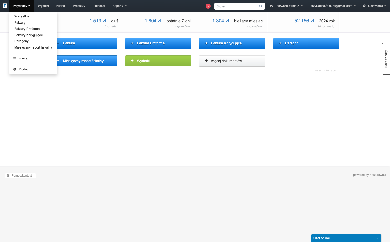Select Miesięczny raport fiskalny menu entry
The width and height of the screenshot is (390, 242).
pos(33,47)
